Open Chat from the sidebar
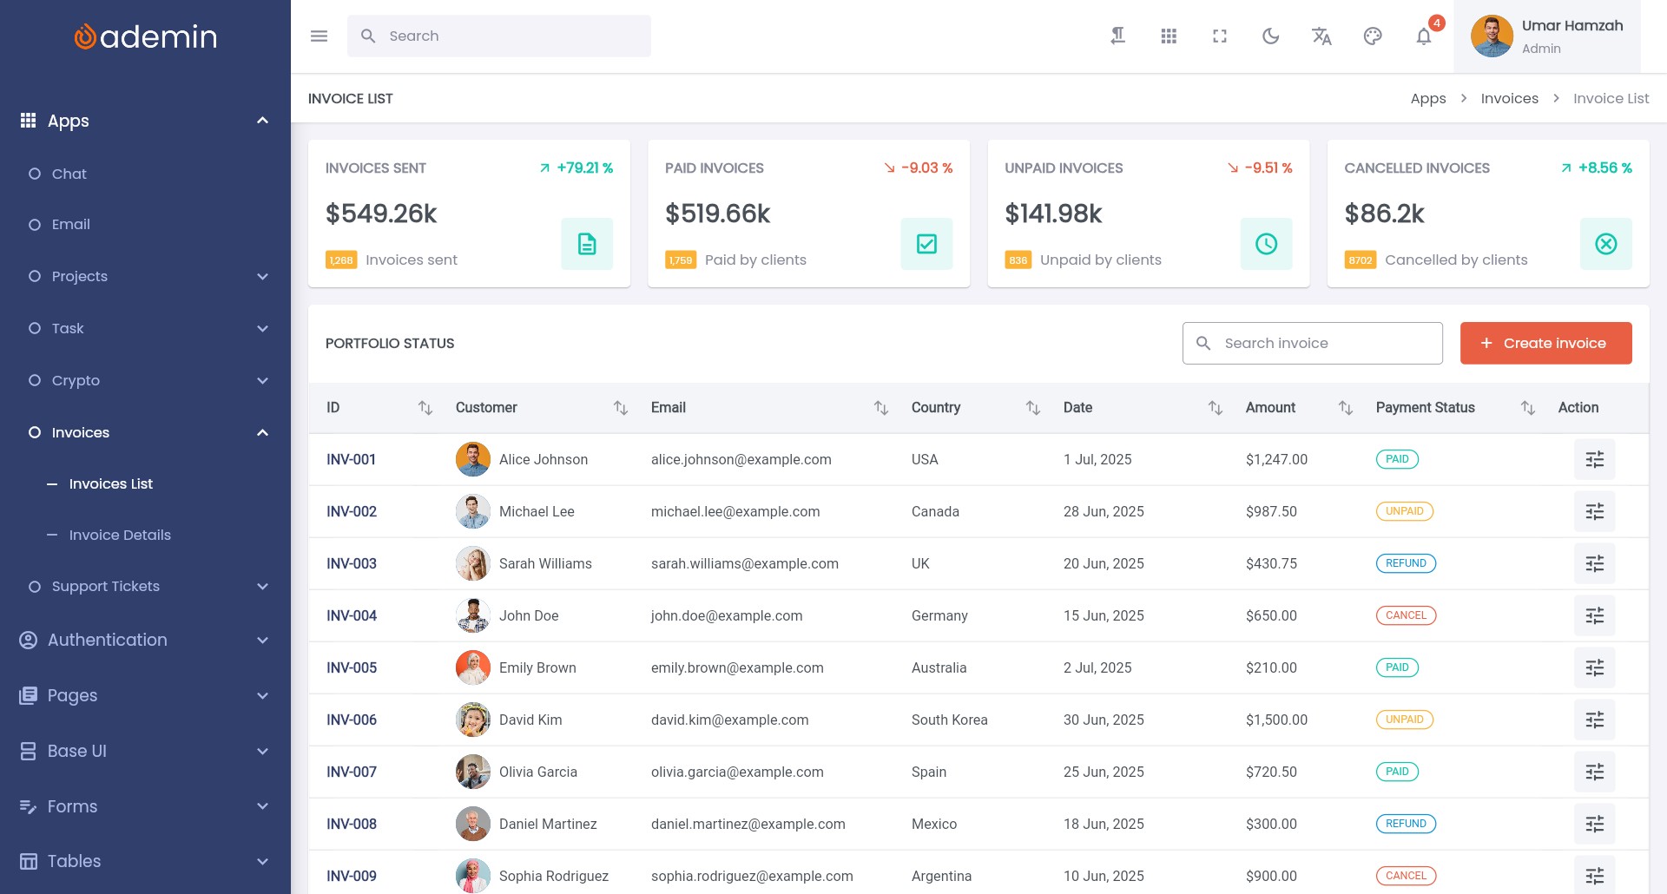This screenshot has width=1667, height=894. pyautogui.click(x=69, y=174)
